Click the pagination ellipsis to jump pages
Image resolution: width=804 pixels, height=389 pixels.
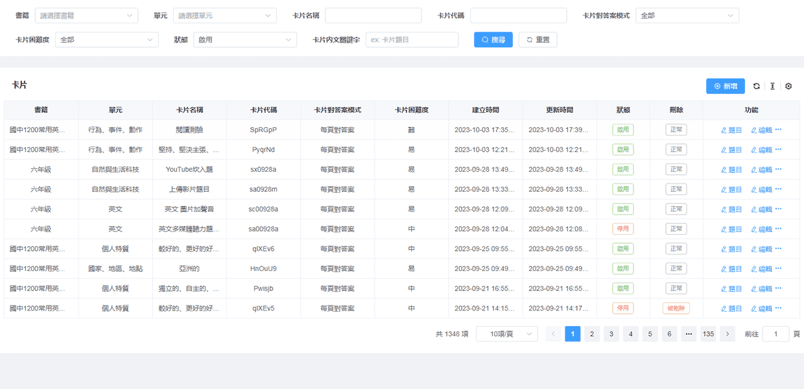pyautogui.click(x=689, y=334)
